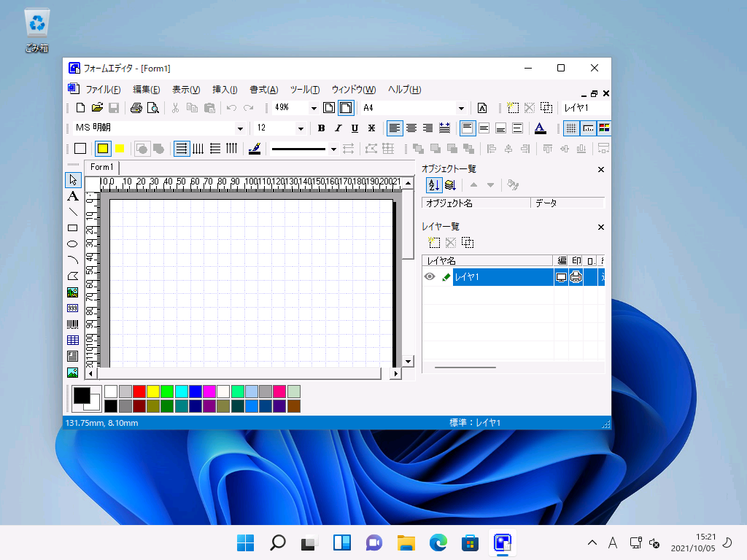Open the 49% zoom dropdown
The width and height of the screenshot is (747, 560).
(x=314, y=108)
